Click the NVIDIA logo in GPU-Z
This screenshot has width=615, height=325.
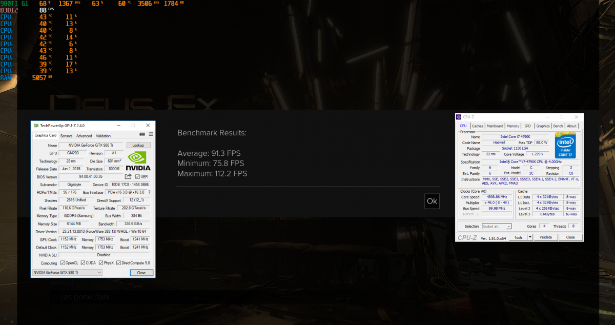138,160
